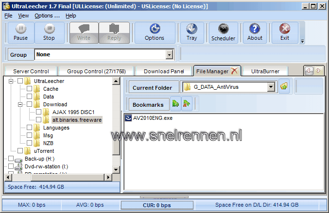The width and height of the screenshot is (329, 213).
Task: Select the alt.binaries.freeware tree folder
Action: point(77,120)
